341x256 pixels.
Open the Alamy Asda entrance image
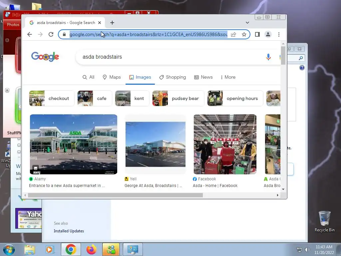[74, 144]
